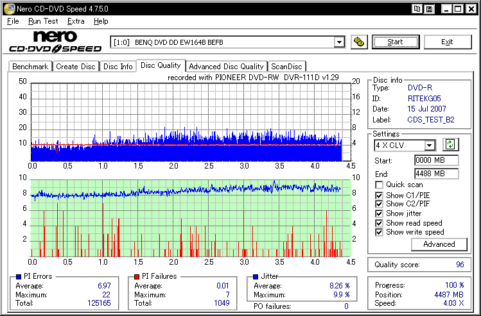Click the green refresh speed icon
The image size is (481, 316).
click(450, 144)
